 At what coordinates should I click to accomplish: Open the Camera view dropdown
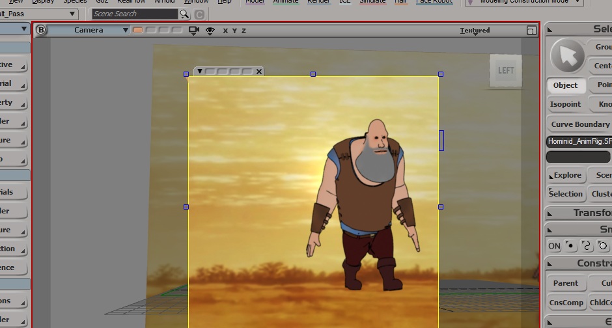coord(89,30)
